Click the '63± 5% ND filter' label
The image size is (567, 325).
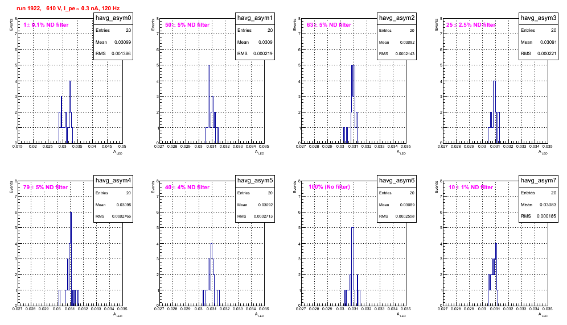click(329, 25)
